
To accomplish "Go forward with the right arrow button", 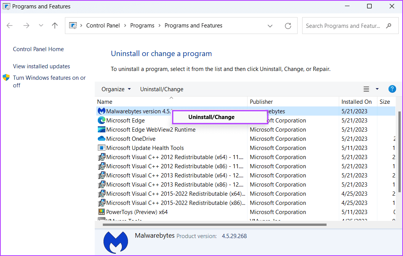I will (x=26, y=26).
